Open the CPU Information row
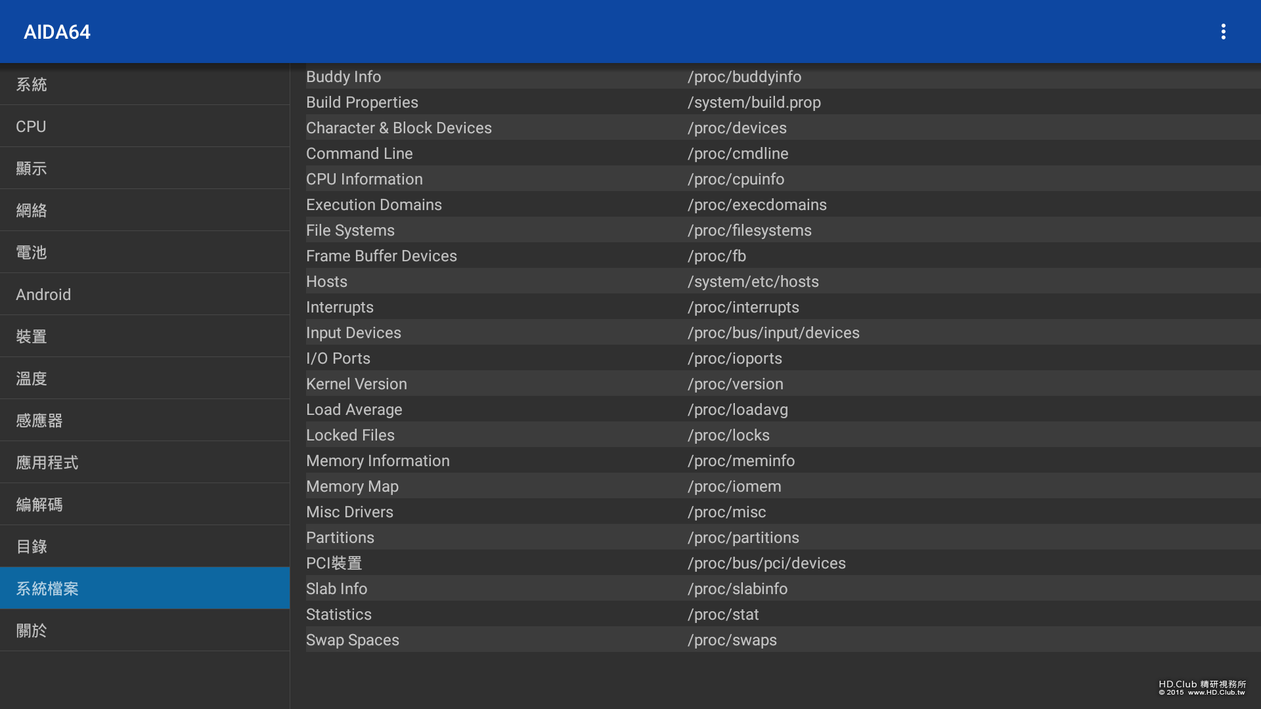Image resolution: width=1261 pixels, height=709 pixels. point(364,179)
